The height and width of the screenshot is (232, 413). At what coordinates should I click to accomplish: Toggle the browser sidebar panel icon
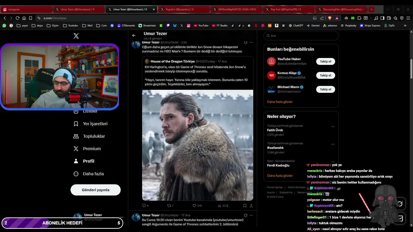382,18
